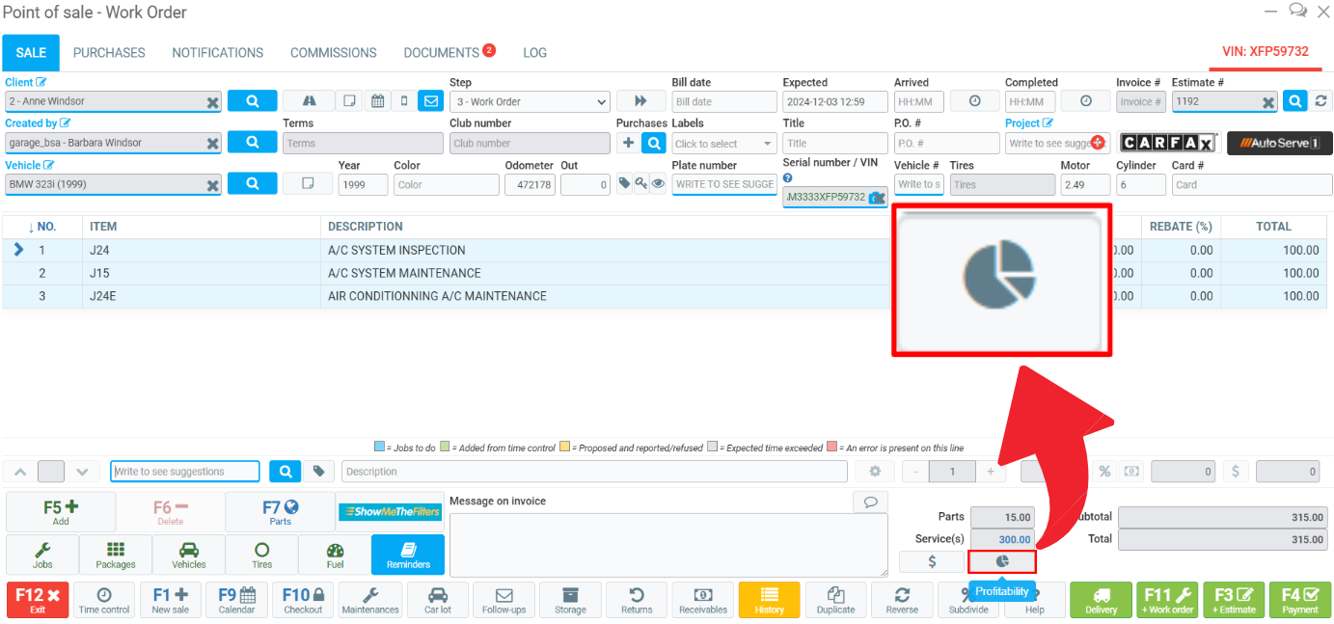The width and height of the screenshot is (1334, 624).
Task: Clear the client Anne Windsor with the X
Action: click(x=212, y=102)
